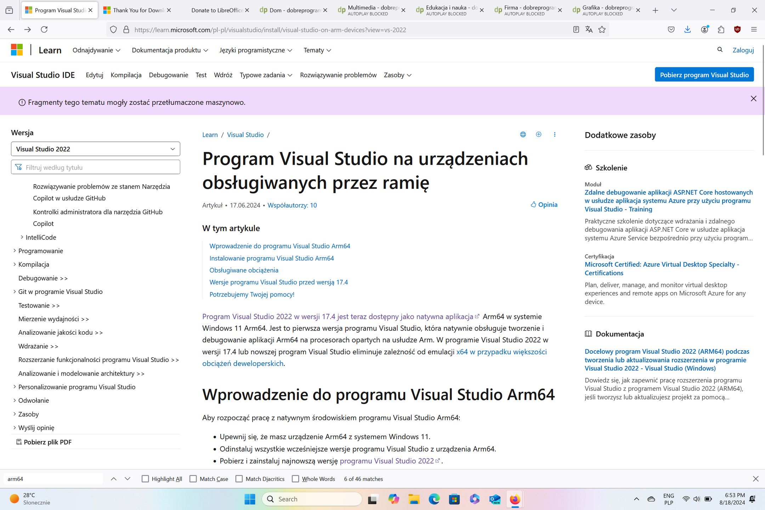Open the article's more actions ellipsis menu
The width and height of the screenshot is (765, 510).
click(x=555, y=135)
